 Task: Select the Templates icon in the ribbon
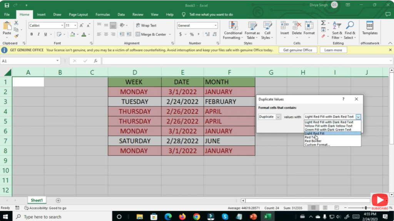coord(369,29)
